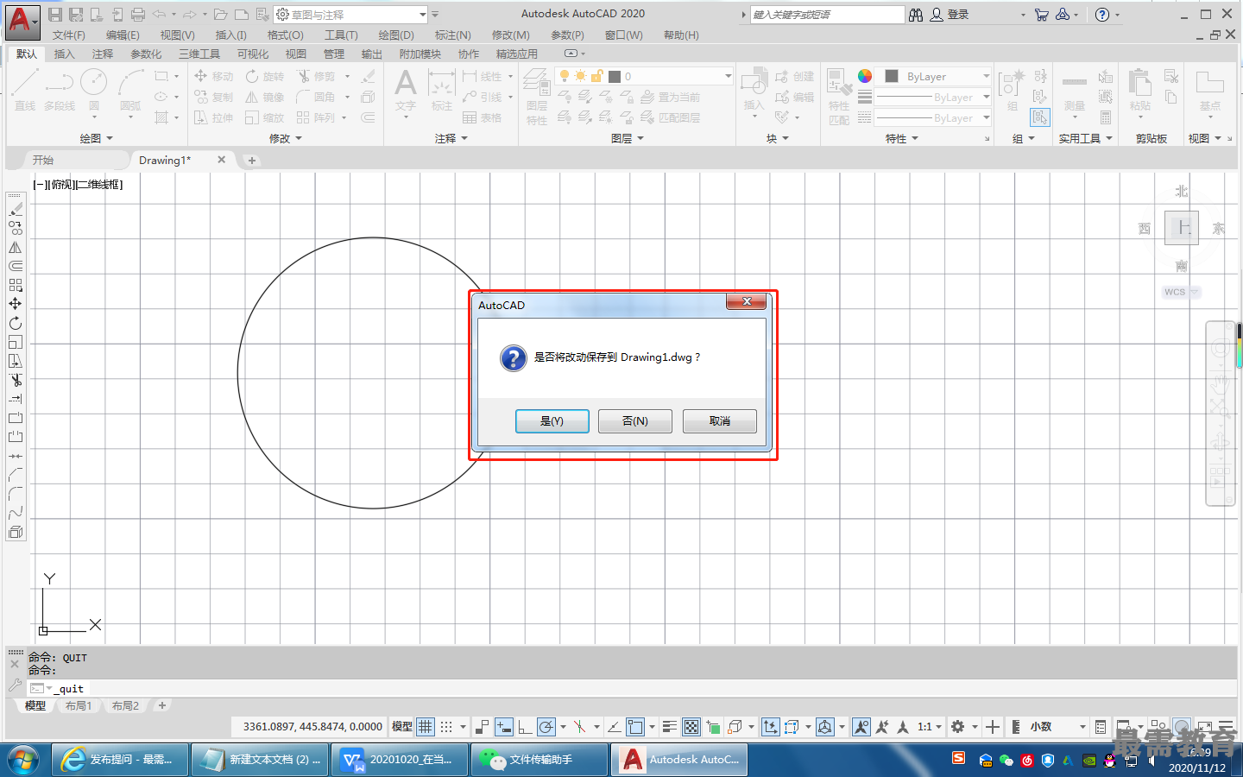Viewport: 1243px width, 777px height.
Task: Click the Measure (测量) tool
Action: point(1075,92)
